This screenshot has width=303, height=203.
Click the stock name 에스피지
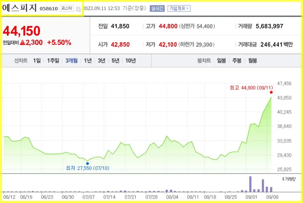click(19, 8)
